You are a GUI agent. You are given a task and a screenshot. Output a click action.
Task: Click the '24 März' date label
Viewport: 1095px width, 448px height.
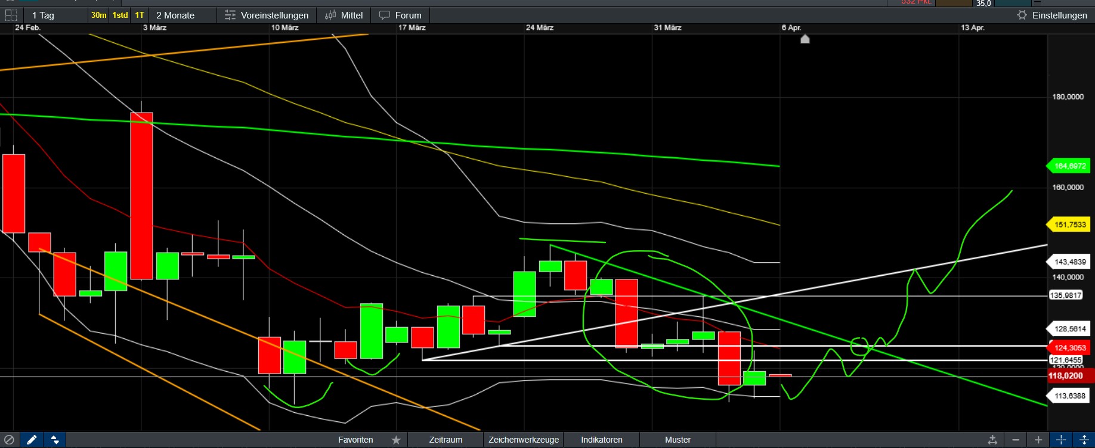coord(540,28)
